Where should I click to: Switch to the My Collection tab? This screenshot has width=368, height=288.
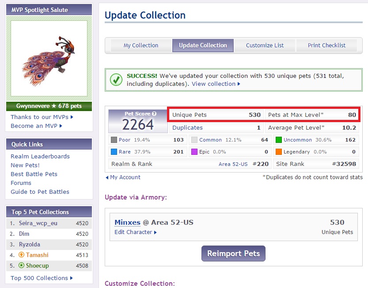tap(140, 45)
